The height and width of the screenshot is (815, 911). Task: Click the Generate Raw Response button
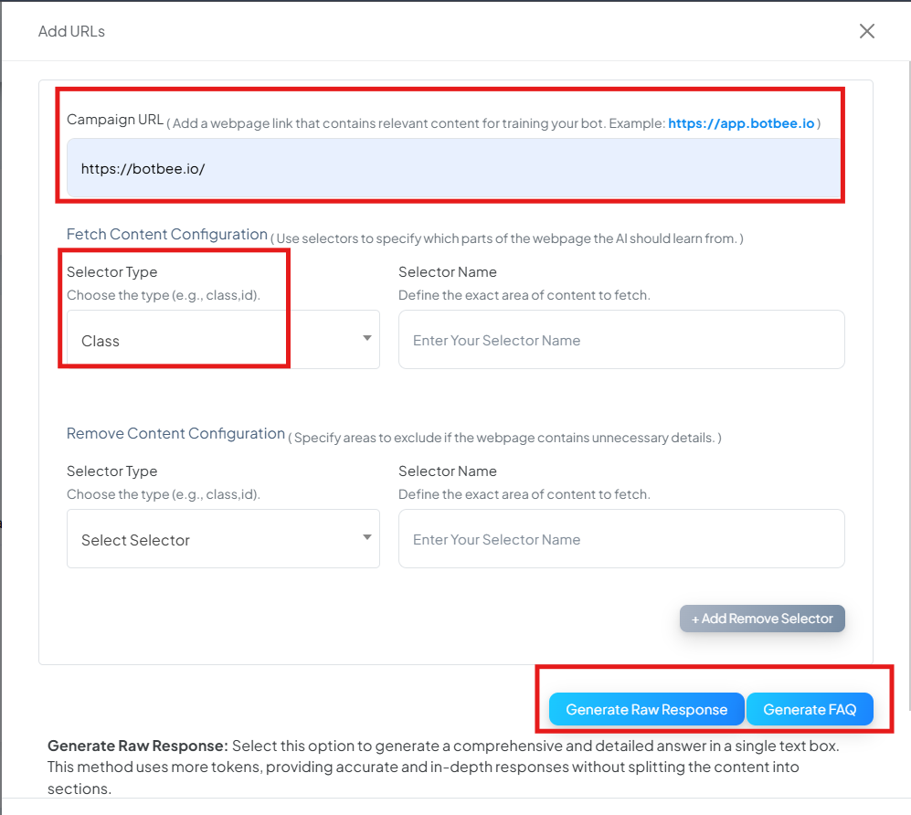pos(646,709)
